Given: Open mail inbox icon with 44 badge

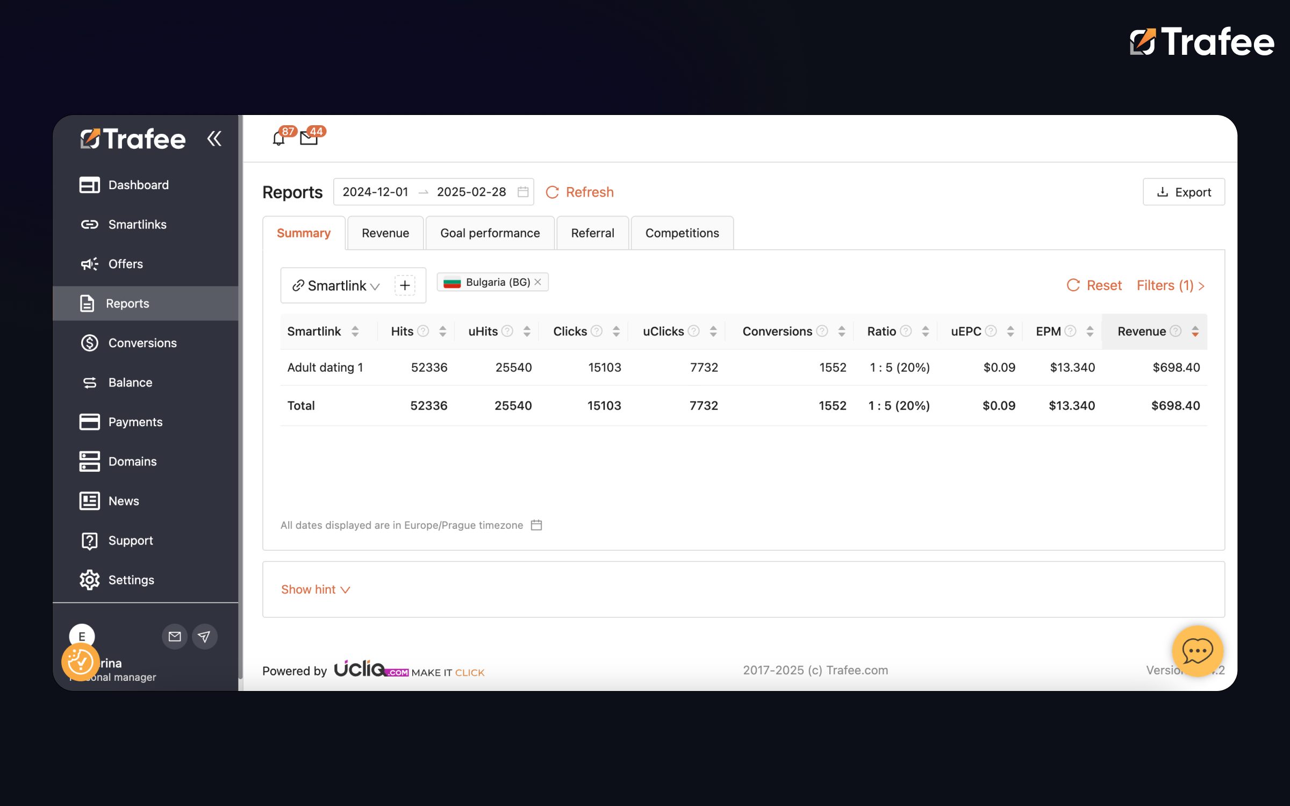Looking at the screenshot, I should click(309, 139).
